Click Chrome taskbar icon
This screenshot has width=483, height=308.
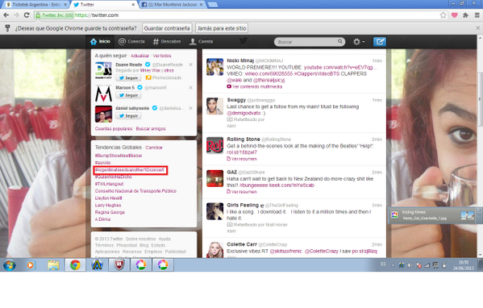[x=75, y=265]
